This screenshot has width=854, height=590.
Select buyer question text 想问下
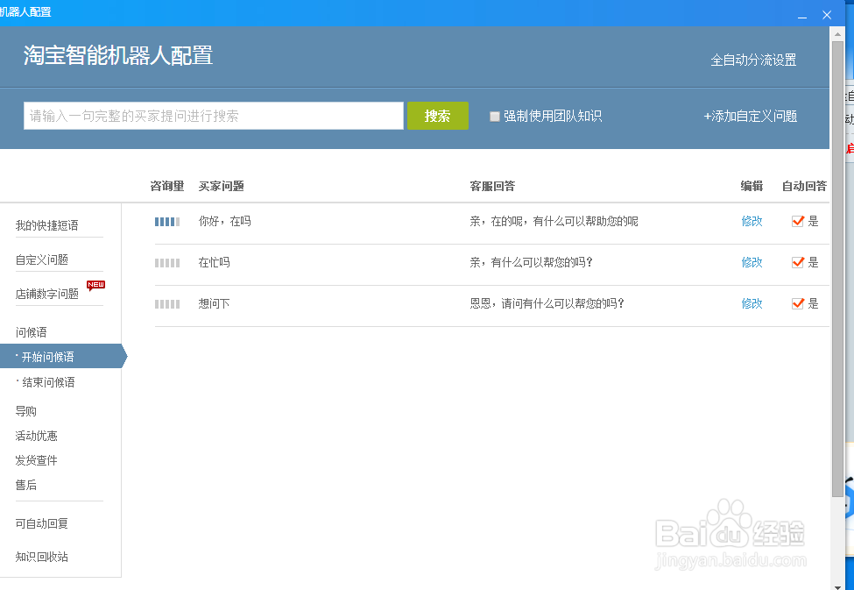(x=214, y=303)
